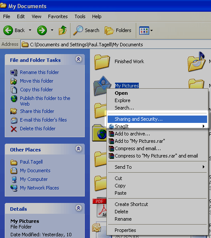Choose Explore in the context menu

coord(157,100)
